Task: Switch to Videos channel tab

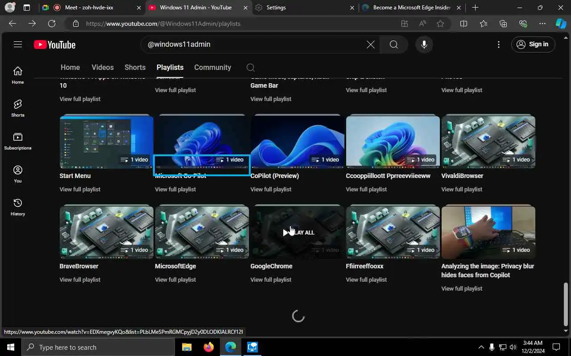Action: coord(103,67)
